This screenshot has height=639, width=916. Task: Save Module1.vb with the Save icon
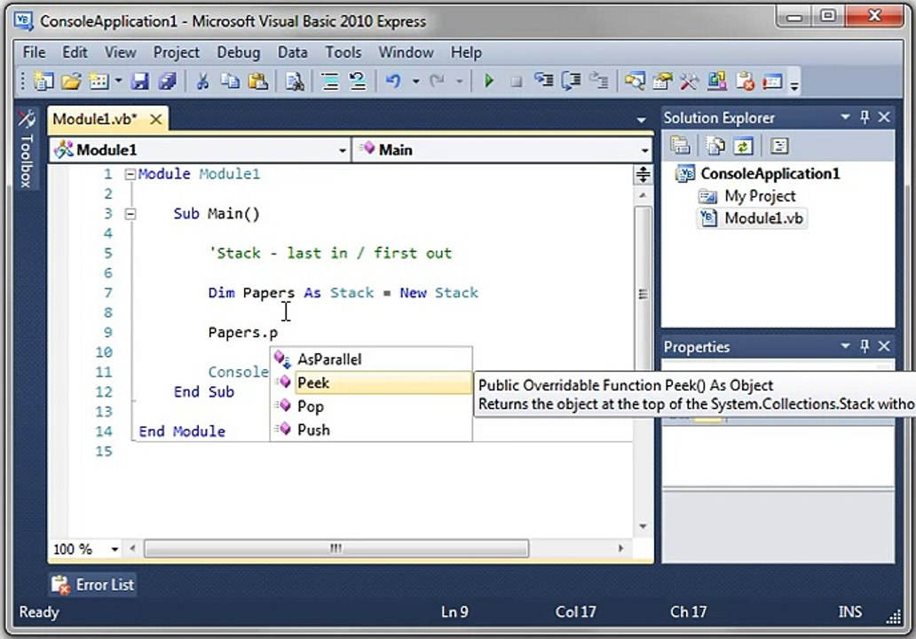tap(139, 81)
